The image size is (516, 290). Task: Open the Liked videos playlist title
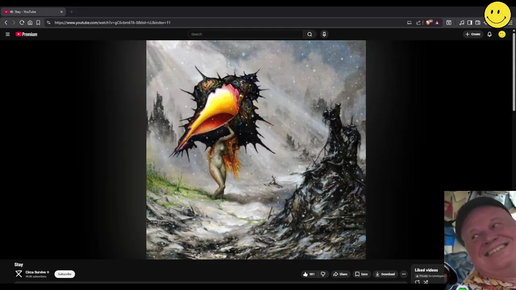426,270
